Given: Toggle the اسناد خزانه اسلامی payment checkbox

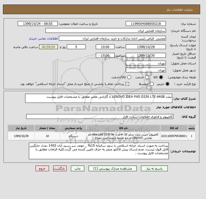Looking at the screenshot, I should click(127, 84).
